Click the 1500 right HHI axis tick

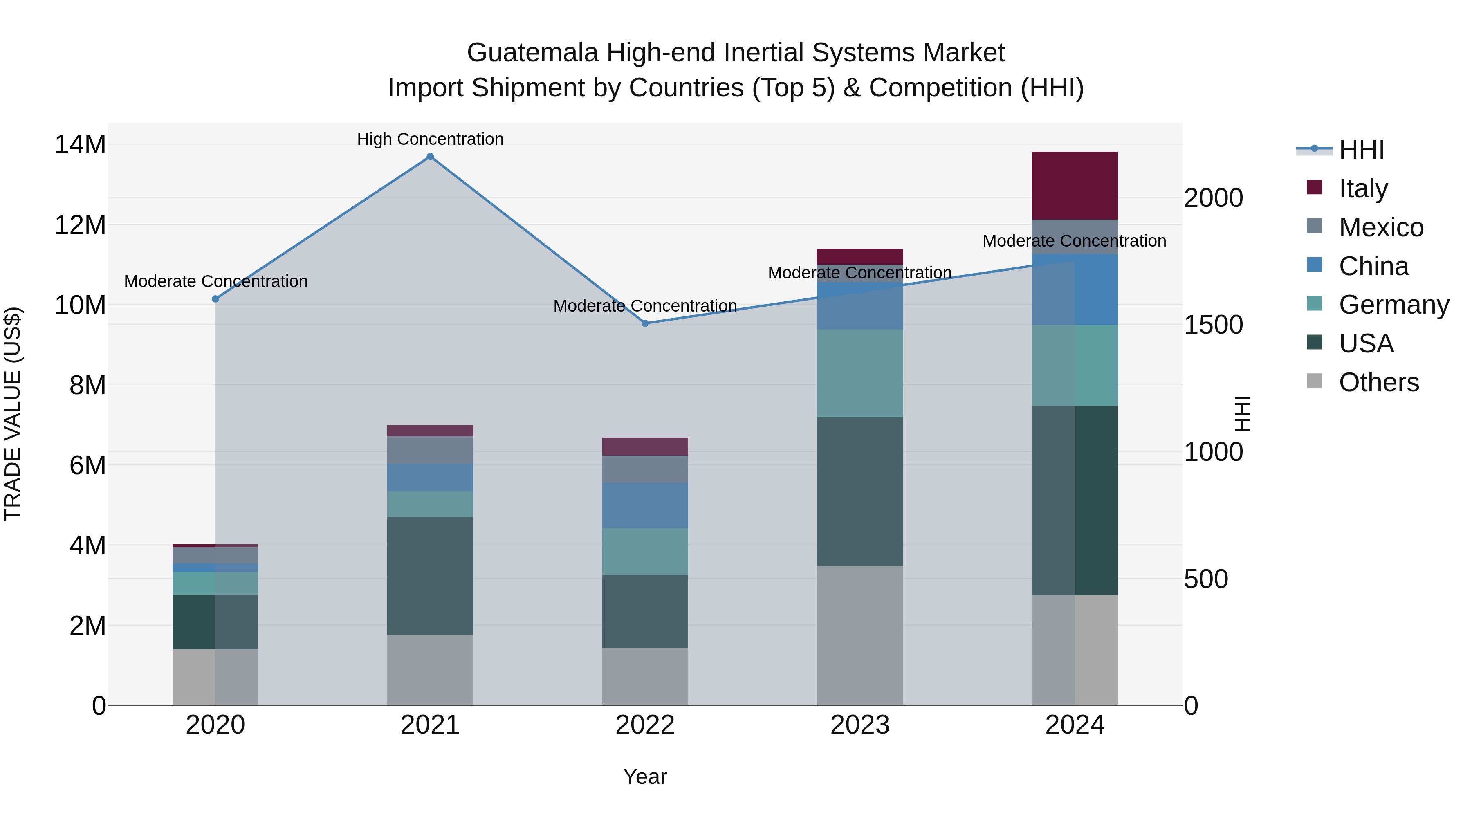coord(1213,325)
